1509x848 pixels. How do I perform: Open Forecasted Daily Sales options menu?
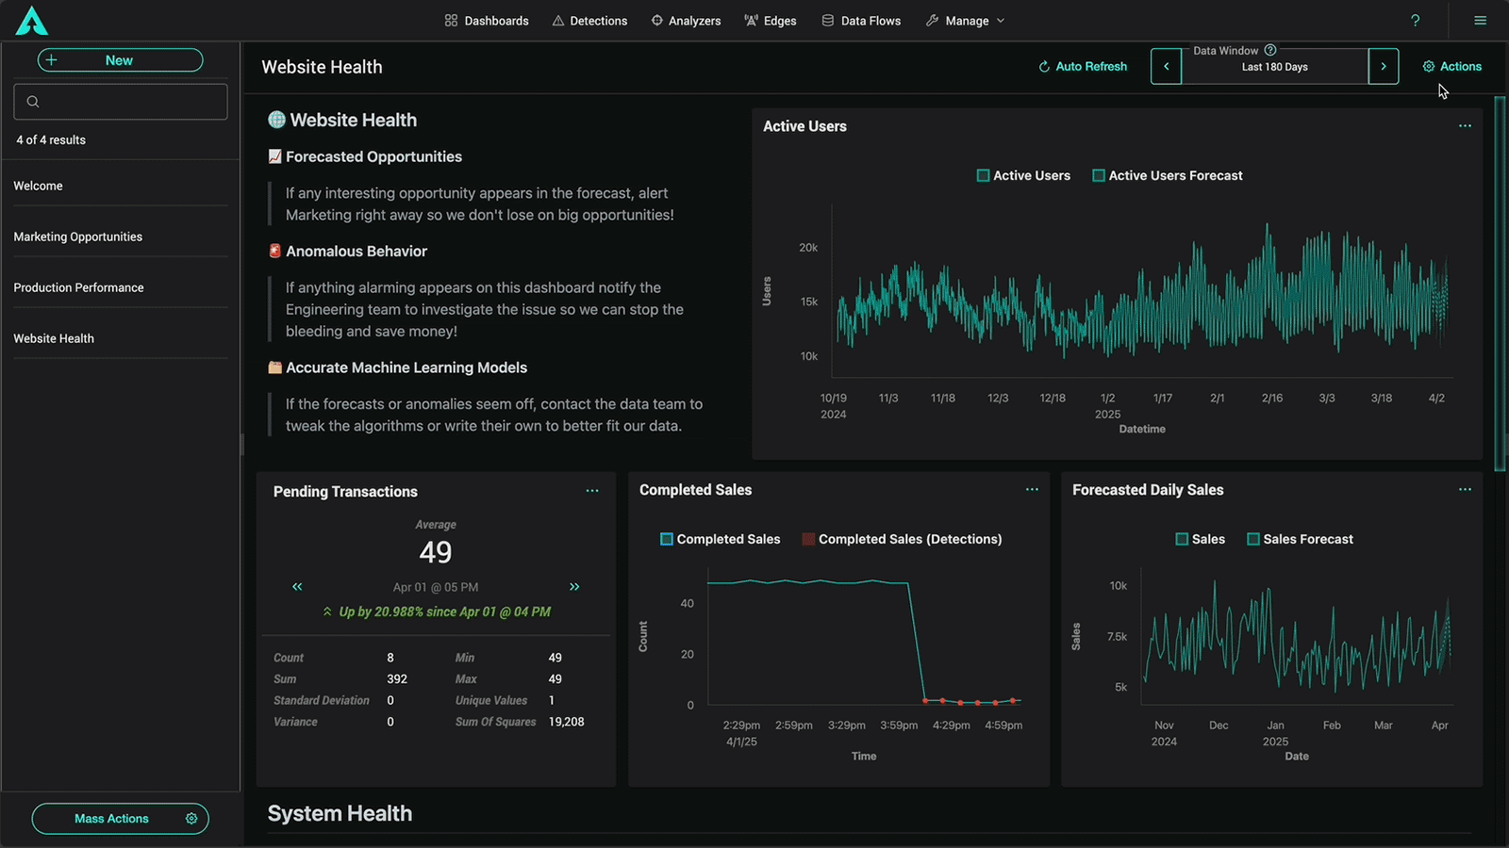click(1465, 490)
